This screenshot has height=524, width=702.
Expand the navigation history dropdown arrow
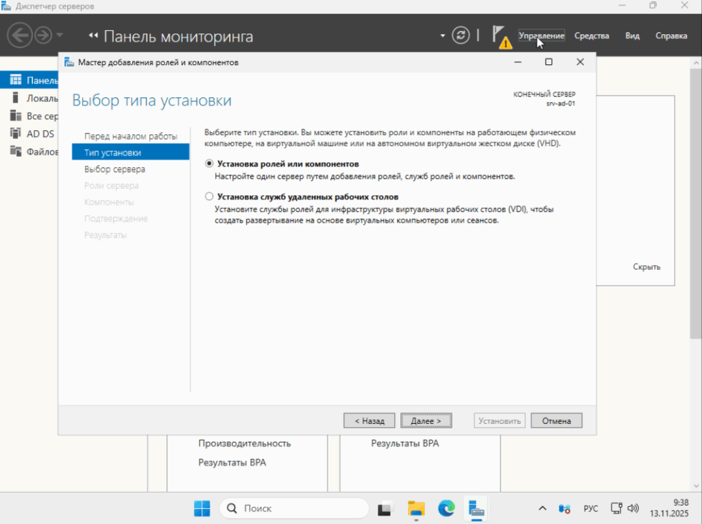point(60,36)
